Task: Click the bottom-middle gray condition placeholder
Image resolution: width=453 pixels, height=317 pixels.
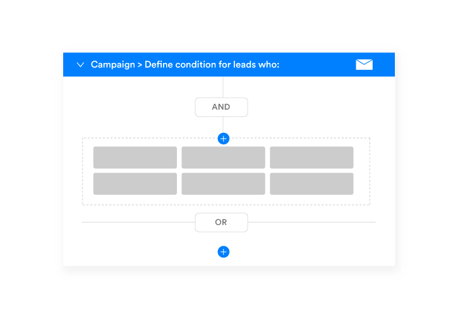Action: 223,183
